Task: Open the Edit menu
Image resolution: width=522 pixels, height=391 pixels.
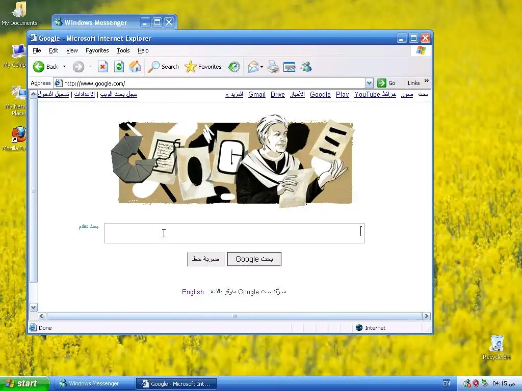Action: [53, 50]
